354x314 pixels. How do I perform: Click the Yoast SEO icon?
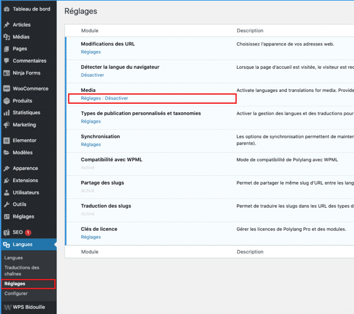coord(7,232)
